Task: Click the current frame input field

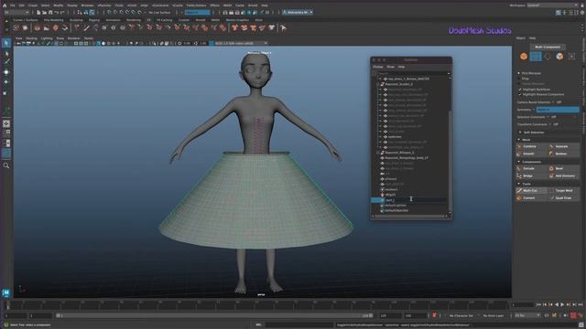Action: point(523,304)
